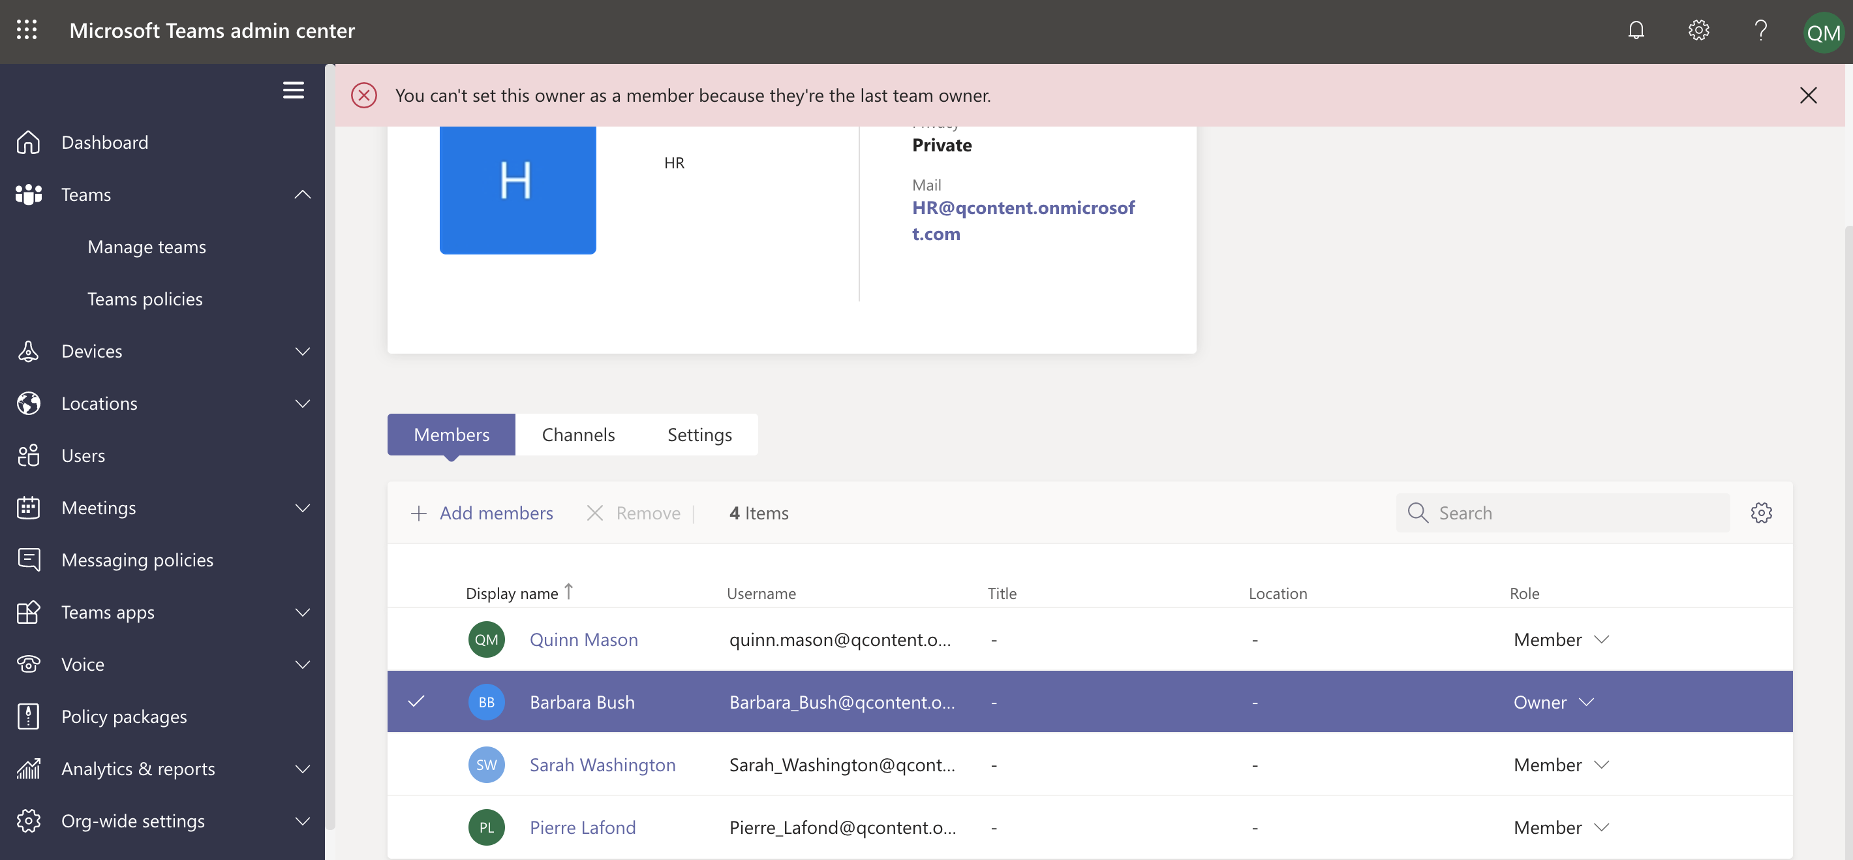1853x860 pixels.
Task: Click Add members button
Action: 481,512
